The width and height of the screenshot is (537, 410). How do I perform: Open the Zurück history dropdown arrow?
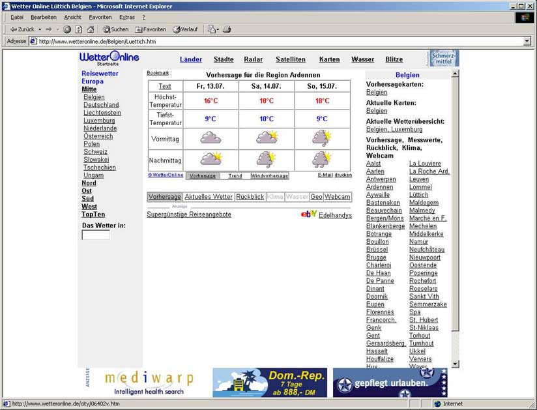click(40, 29)
